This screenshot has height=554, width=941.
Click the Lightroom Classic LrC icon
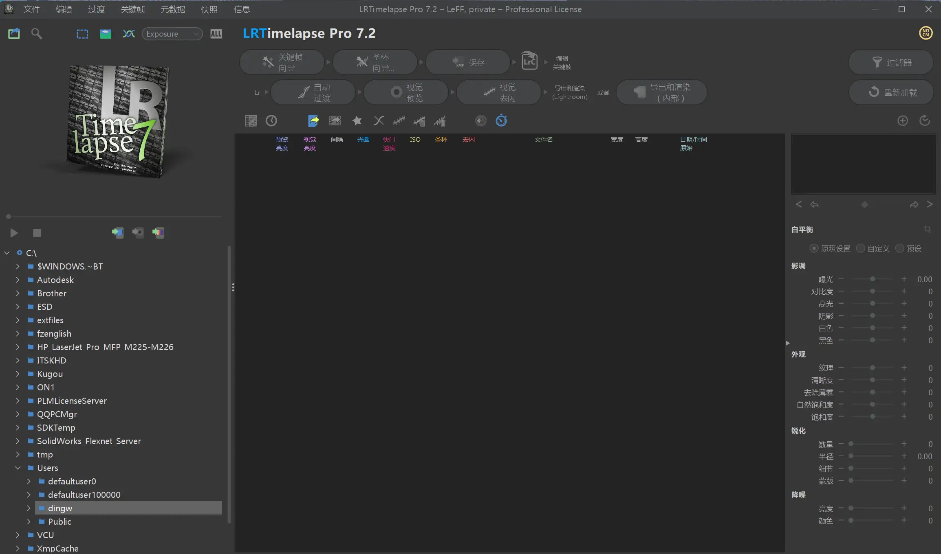pyautogui.click(x=529, y=61)
